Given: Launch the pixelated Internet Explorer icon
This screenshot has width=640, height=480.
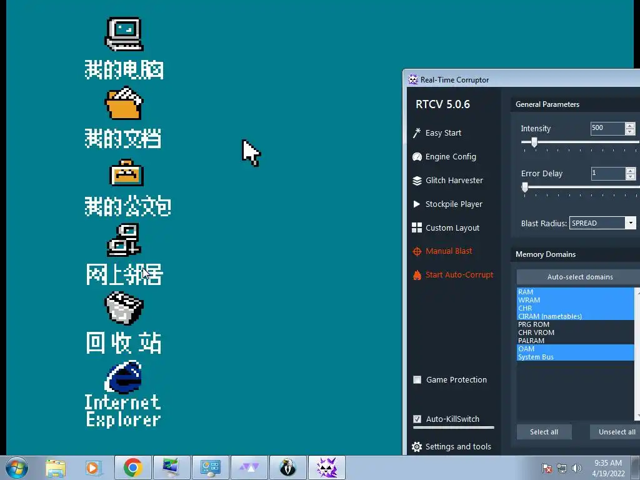Looking at the screenshot, I should 123,376.
